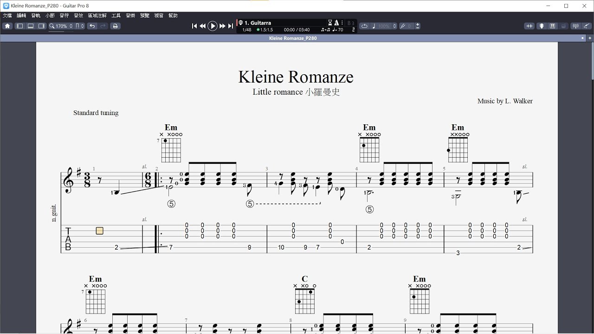Click the Kleine Romanze score title
The image size is (594, 334).
[x=296, y=77]
